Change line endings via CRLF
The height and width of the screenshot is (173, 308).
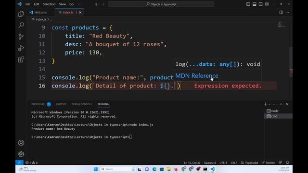(234, 162)
